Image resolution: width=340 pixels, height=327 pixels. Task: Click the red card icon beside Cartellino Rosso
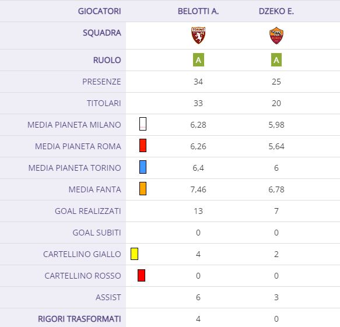(141, 276)
